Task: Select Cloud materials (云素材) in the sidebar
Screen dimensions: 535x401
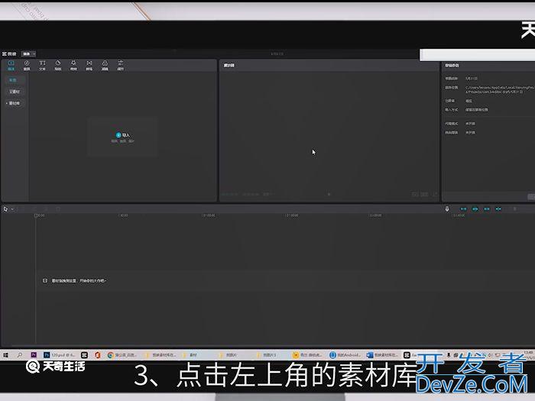Action: pos(15,92)
